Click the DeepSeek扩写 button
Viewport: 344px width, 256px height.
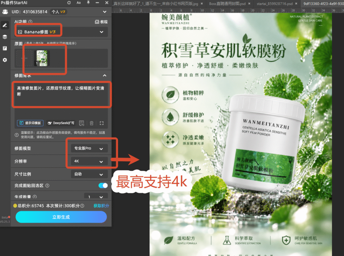(x=61, y=123)
